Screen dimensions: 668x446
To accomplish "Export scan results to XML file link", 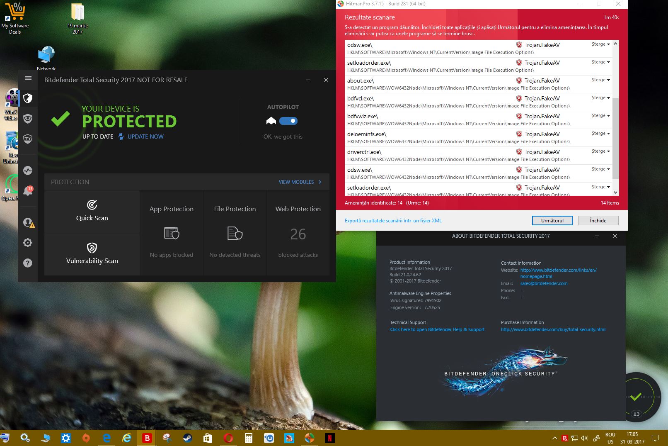I will (393, 221).
